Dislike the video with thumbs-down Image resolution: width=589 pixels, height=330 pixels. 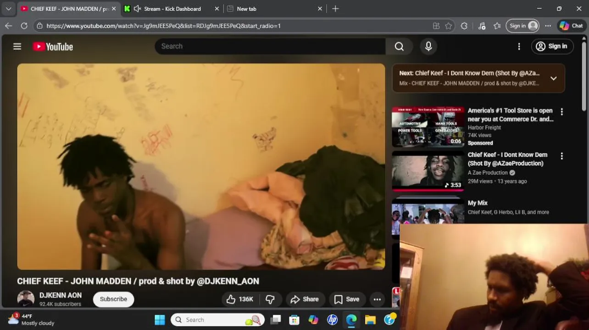270,299
